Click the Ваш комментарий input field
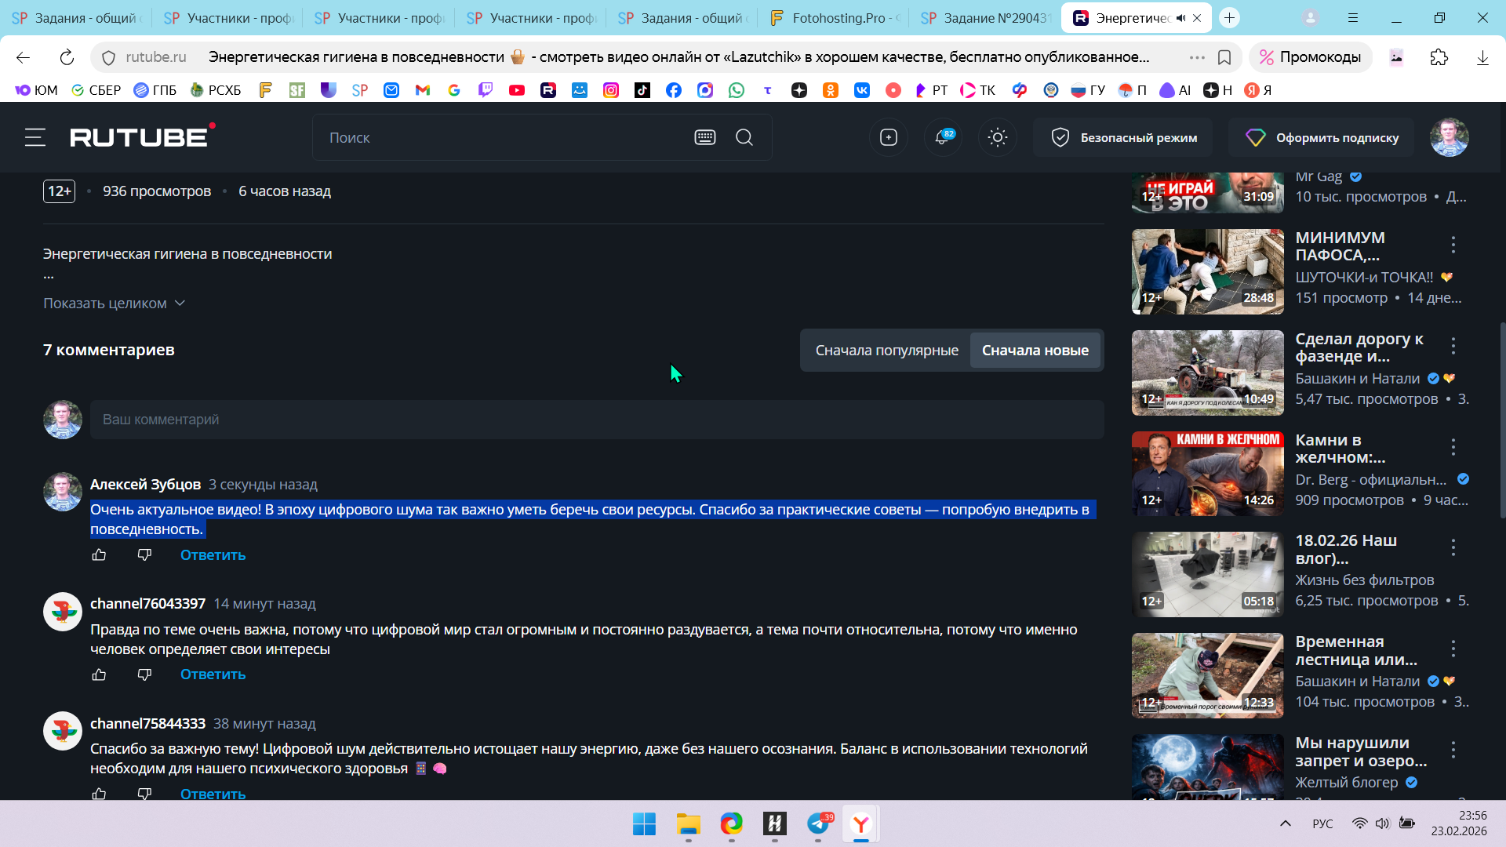The height and width of the screenshot is (847, 1506). point(596,420)
